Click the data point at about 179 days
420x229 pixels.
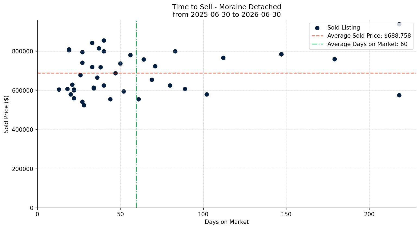334,59
